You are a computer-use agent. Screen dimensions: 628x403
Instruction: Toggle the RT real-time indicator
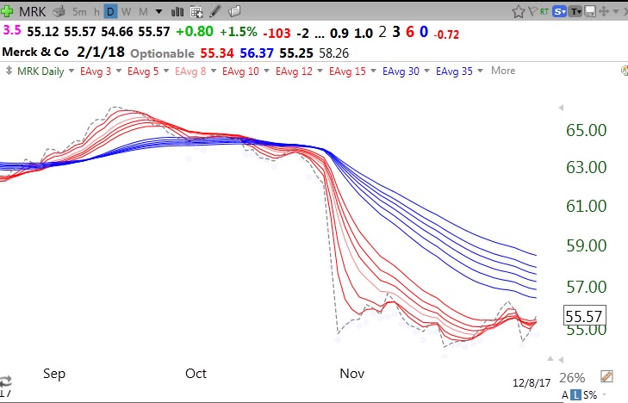[x=544, y=11]
